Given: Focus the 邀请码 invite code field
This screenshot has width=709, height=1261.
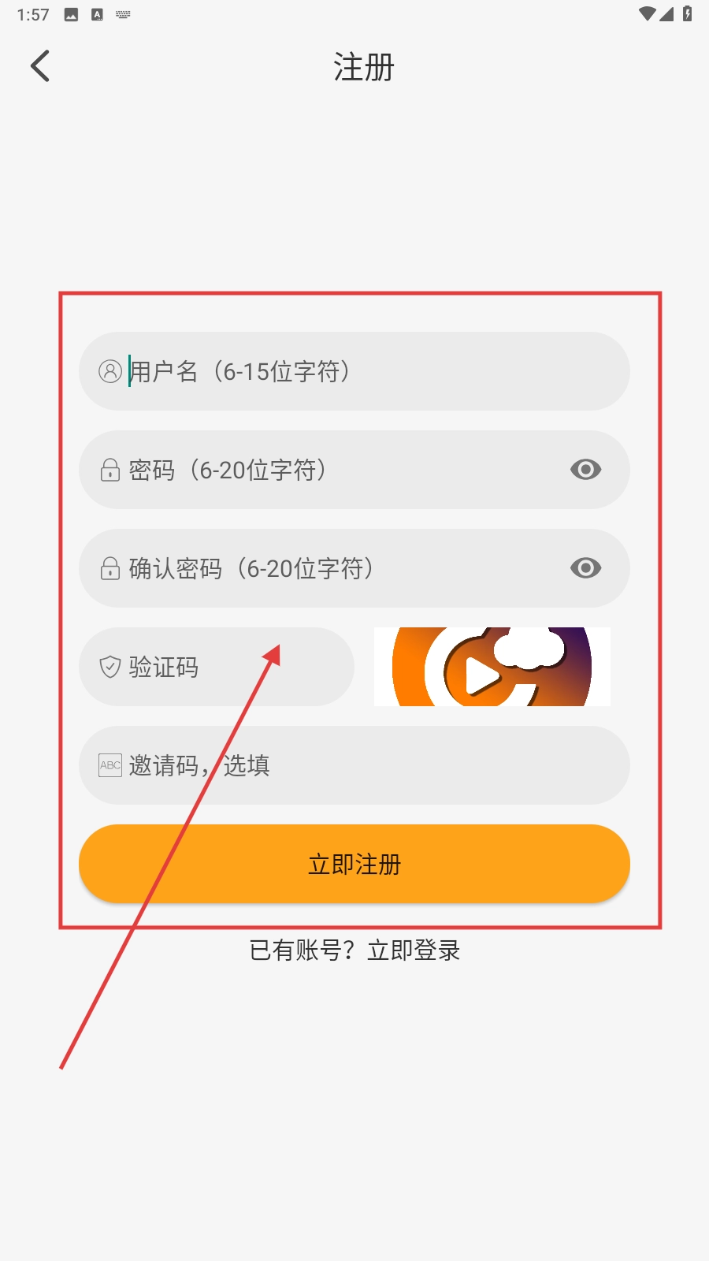Looking at the screenshot, I should click(x=354, y=765).
